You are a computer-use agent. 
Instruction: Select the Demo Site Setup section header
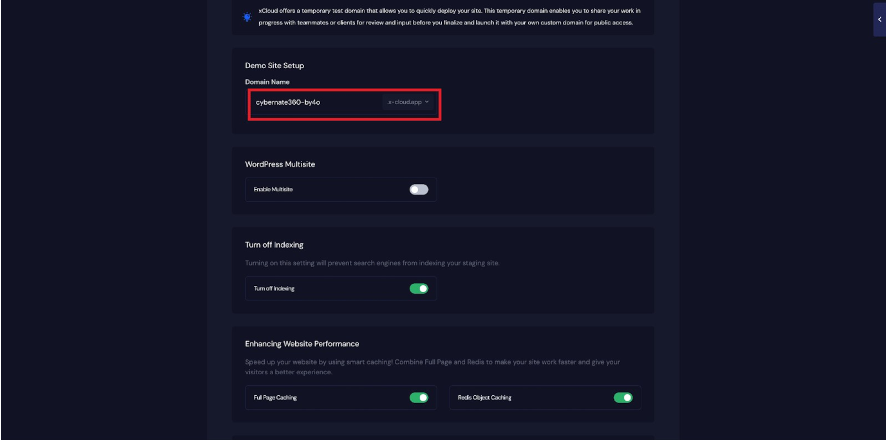pyautogui.click(x=275, y=65)
